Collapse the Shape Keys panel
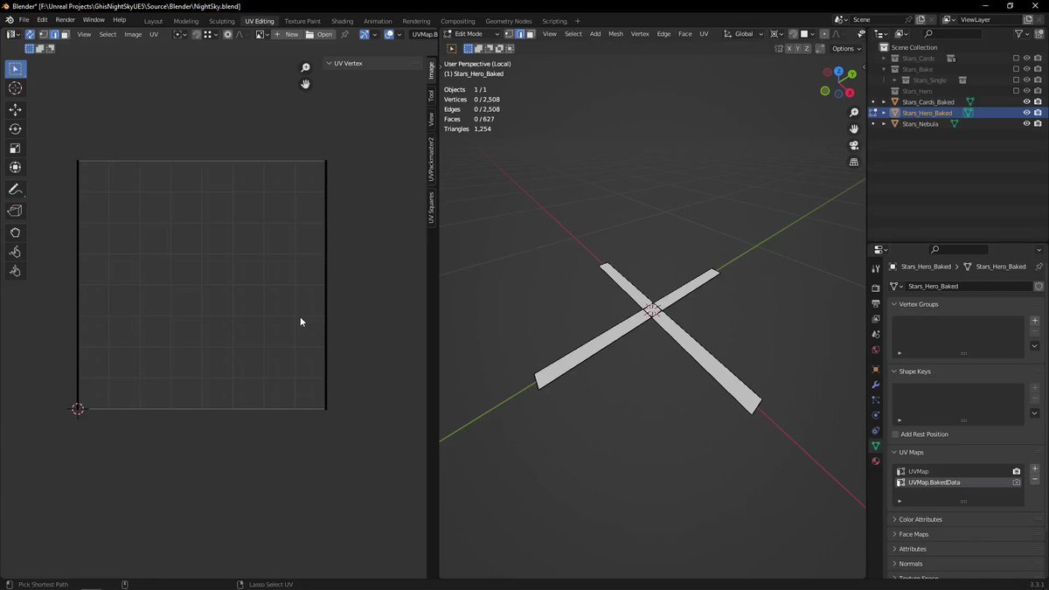This screenshot has width=1049, height=590. (894, 371)
